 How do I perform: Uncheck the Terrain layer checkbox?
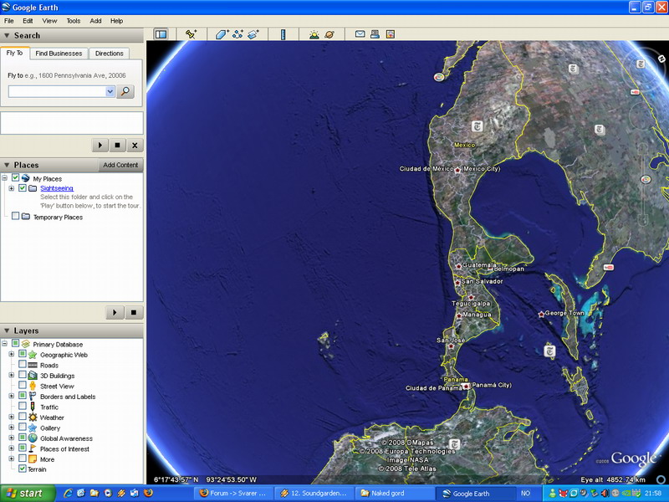pos(23,469)
